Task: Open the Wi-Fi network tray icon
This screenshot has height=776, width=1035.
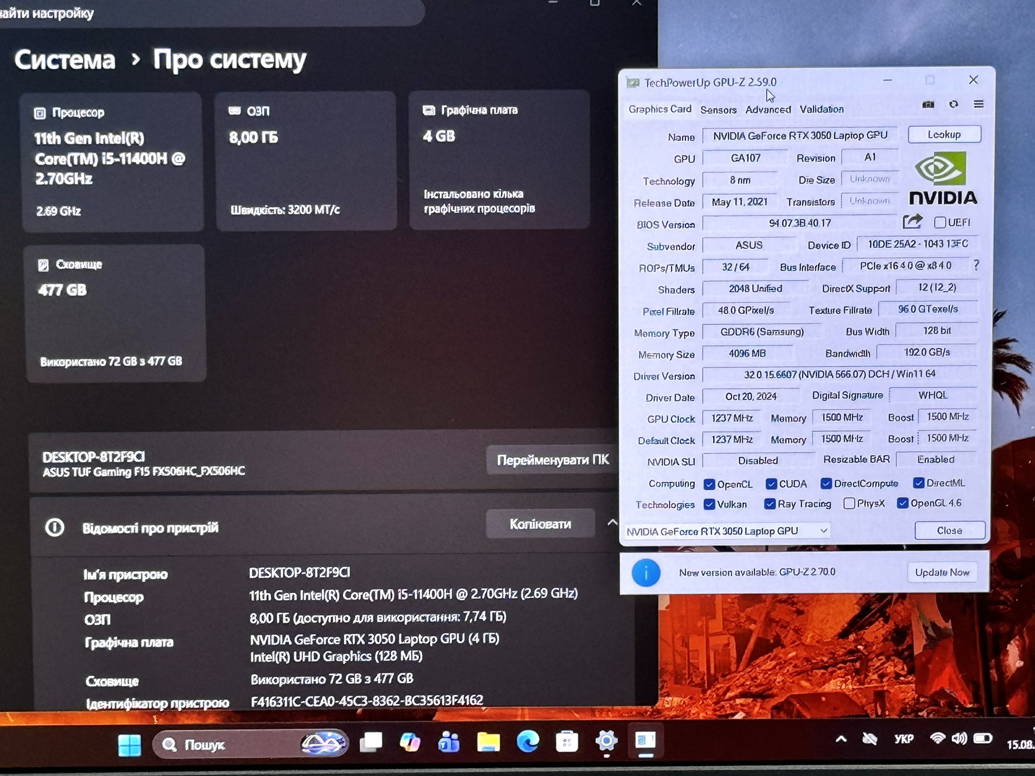Action: click(x=937, y=738)
